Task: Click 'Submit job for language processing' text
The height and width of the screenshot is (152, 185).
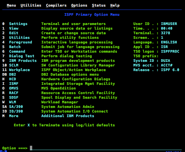Action: click(x=81, y=47)
